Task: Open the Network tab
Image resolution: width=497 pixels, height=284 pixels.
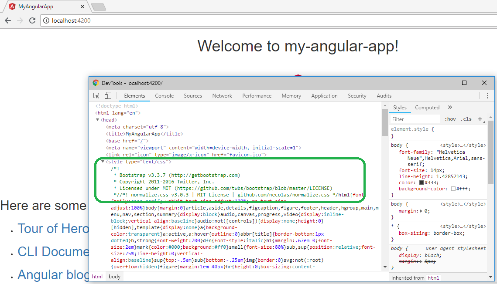Action: [x=222, y=95]
